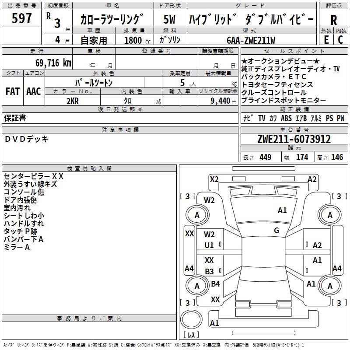Screen dimensions: 350x350
Task: Select the inspector note "センターピラーXX"
Action: click(34, 176)
